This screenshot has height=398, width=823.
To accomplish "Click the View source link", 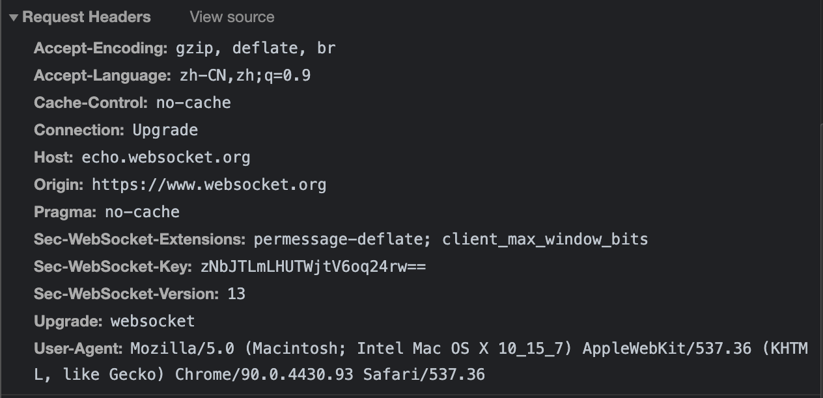I will click(232, 17).
